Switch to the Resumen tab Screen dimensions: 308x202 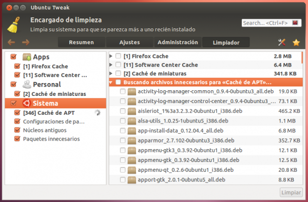pos(82,42)
